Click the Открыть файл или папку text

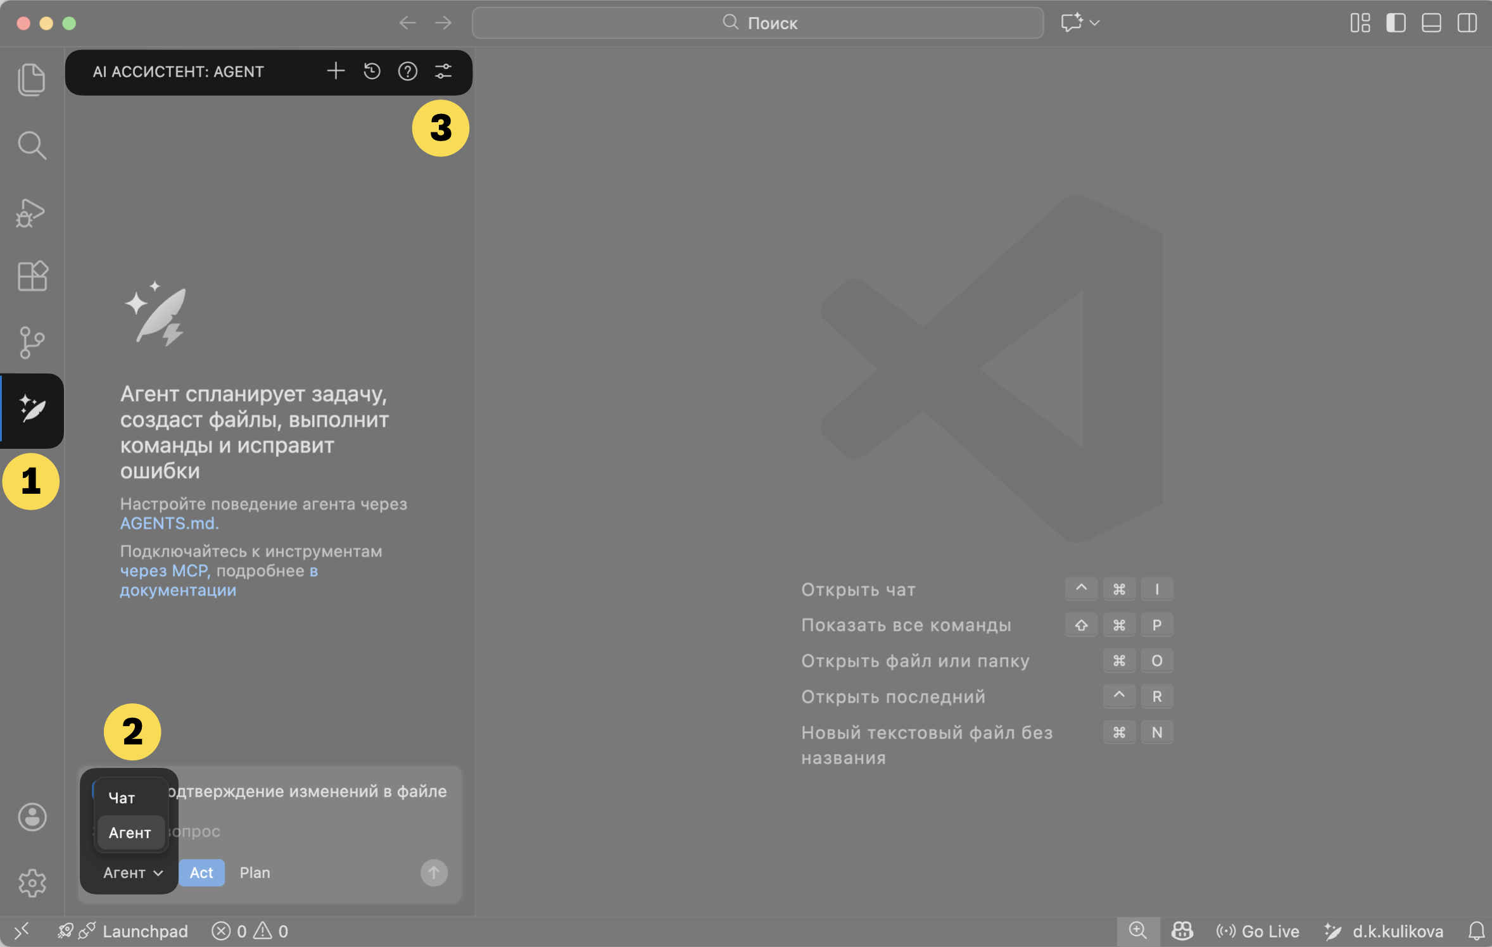915,661
